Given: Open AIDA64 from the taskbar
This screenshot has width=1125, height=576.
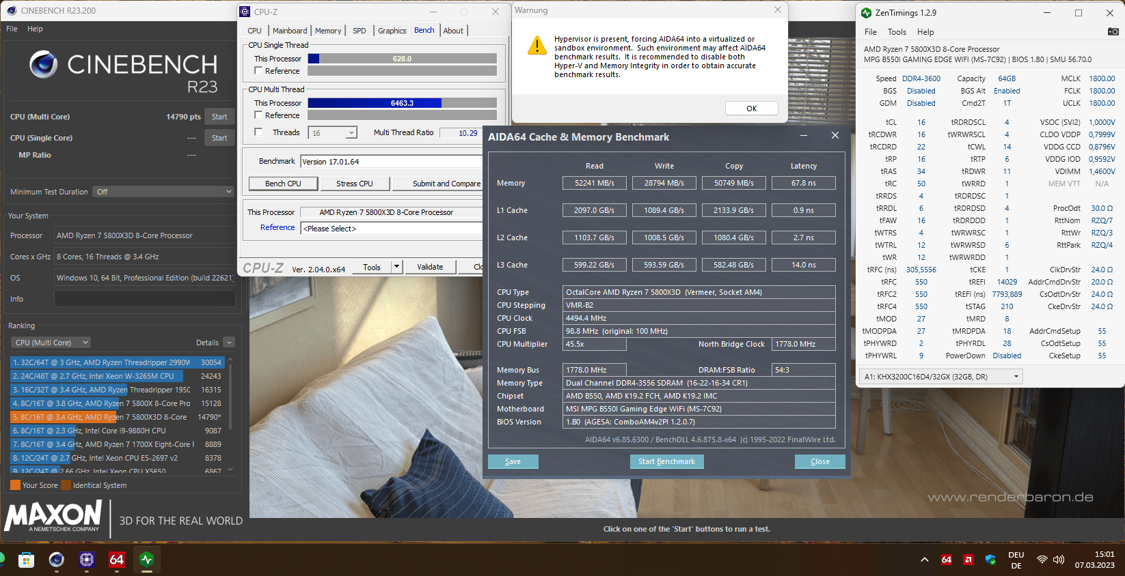Looking at the screenshot, I should pos(117,560).
